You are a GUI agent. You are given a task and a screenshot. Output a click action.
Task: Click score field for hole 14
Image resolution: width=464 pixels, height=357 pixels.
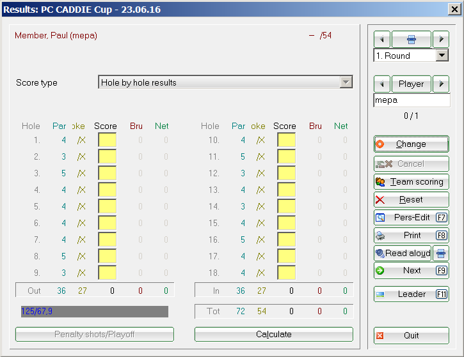pos(287,206)
